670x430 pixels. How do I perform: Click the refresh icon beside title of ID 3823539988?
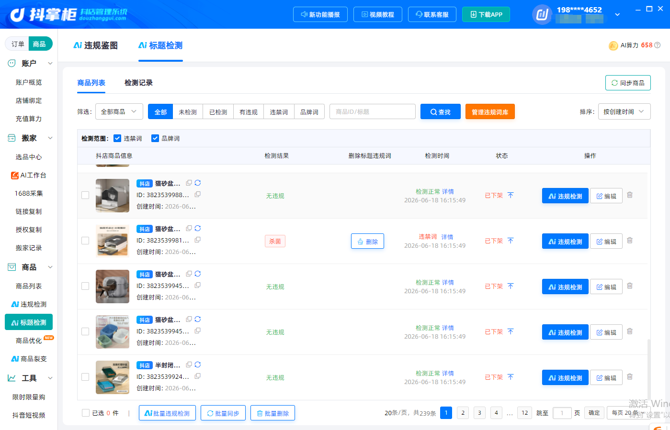[198, 183]
